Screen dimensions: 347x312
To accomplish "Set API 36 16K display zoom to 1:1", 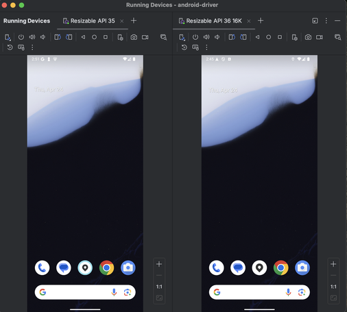I will tap(333, 287).
